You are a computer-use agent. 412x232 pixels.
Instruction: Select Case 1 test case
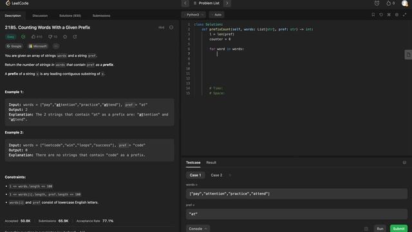coord(195,175)
